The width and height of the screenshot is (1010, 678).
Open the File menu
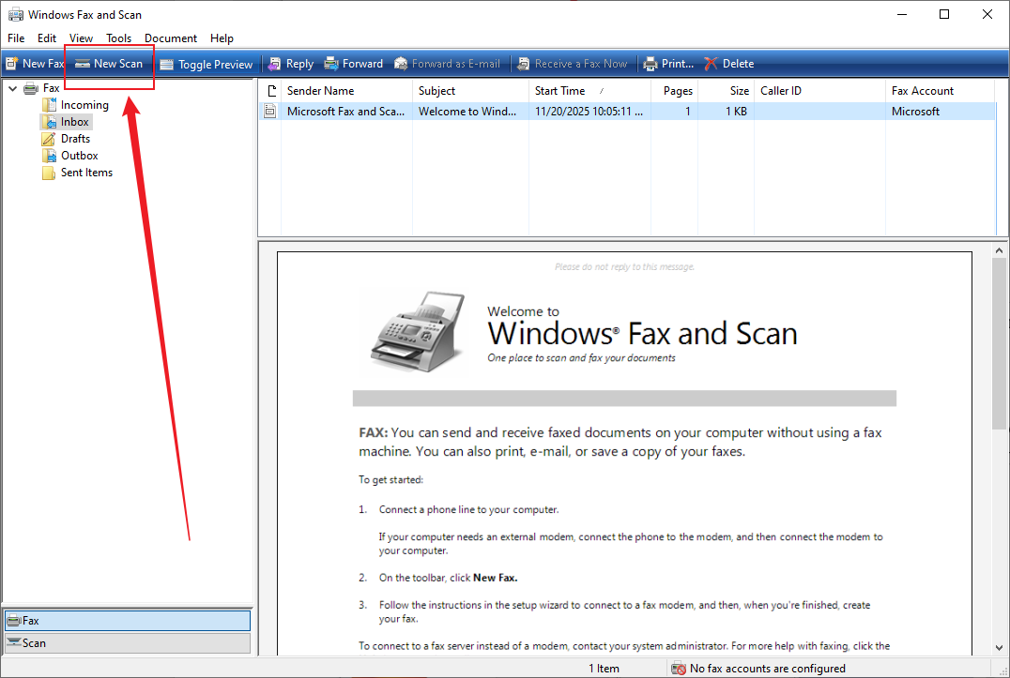click(15, 38)
